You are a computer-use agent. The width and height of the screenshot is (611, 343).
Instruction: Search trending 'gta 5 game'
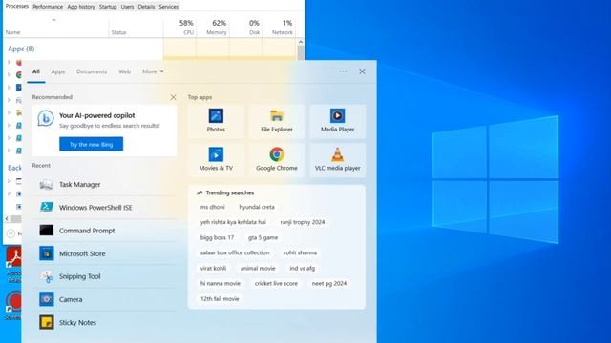pos(263,237)
